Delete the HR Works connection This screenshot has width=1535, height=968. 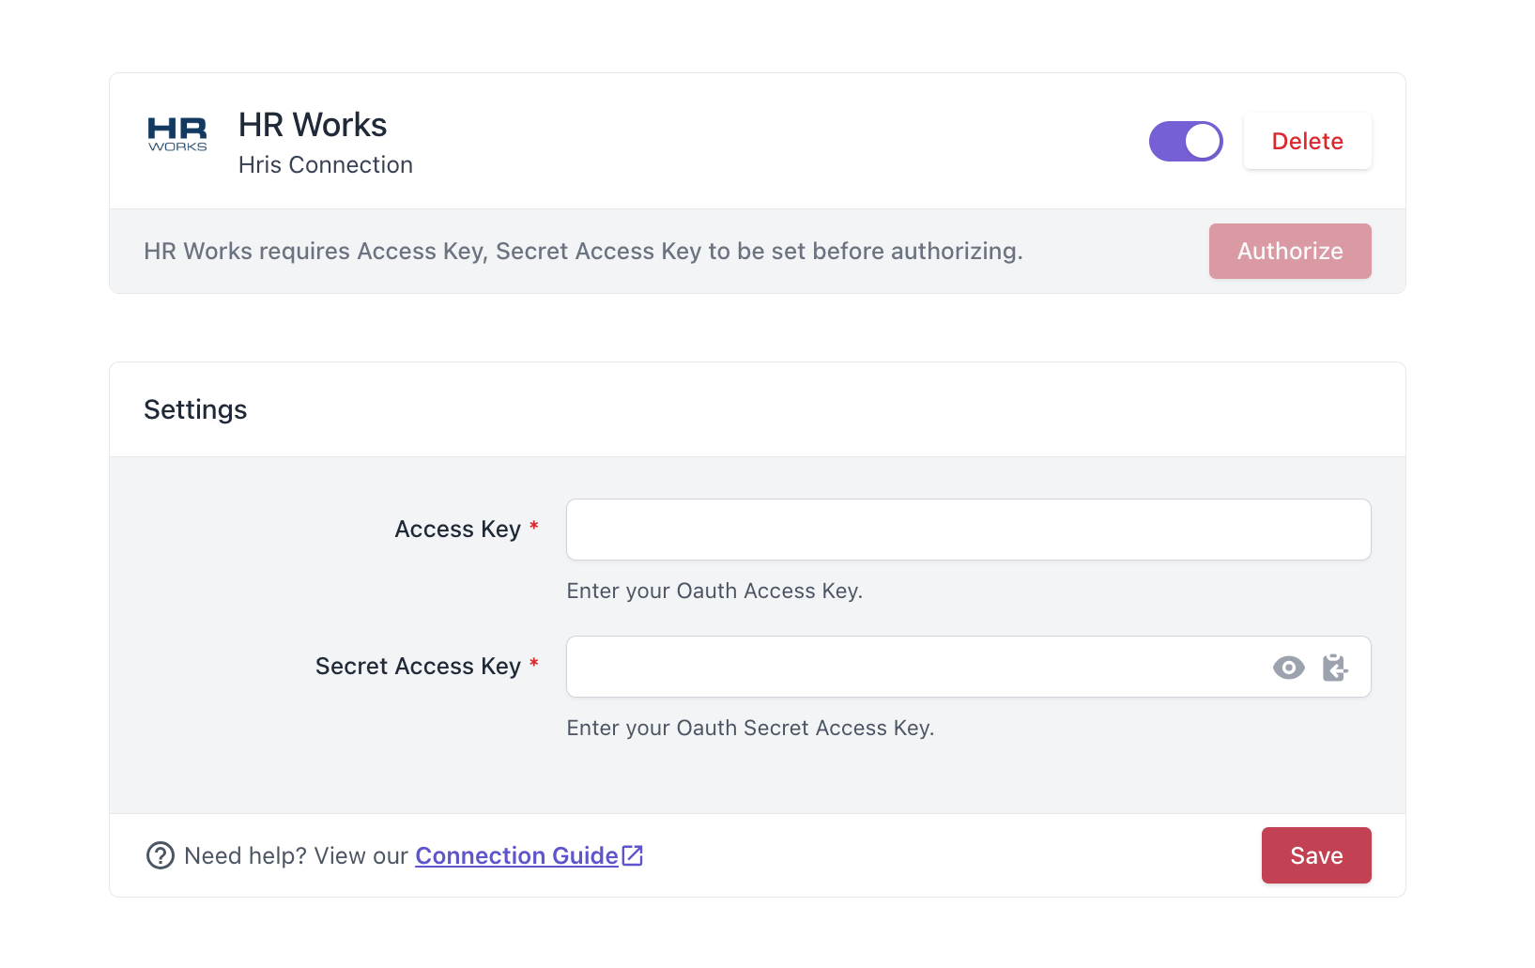click(1307, 141)
